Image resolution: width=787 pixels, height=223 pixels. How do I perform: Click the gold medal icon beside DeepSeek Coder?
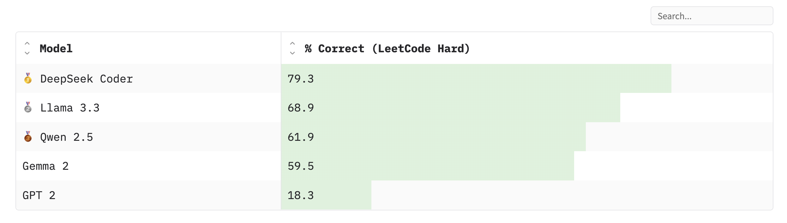pyautogui.click(x=27, y=79)
